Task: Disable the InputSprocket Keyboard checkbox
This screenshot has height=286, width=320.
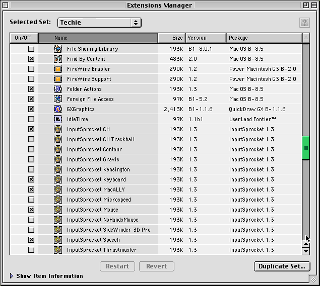Action: (x=31, y=179)
